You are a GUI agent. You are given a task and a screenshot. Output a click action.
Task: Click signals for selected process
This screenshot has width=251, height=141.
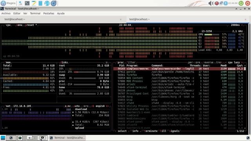174,131
